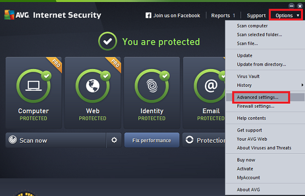Open Firewall settings menu entry
The height and width of the screenshot is (196, 305).
256,106
